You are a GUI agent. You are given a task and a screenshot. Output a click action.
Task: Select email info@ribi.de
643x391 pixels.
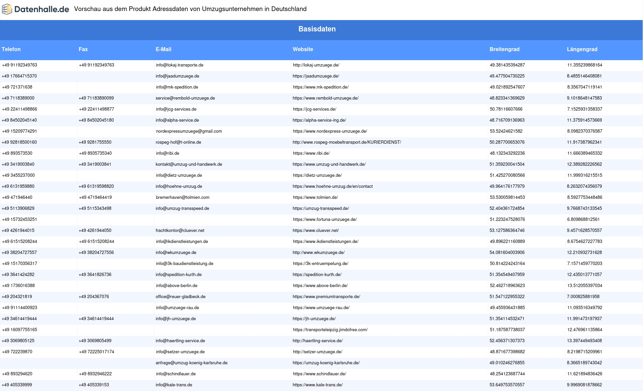pyautogui.click(x=167, y=153)
